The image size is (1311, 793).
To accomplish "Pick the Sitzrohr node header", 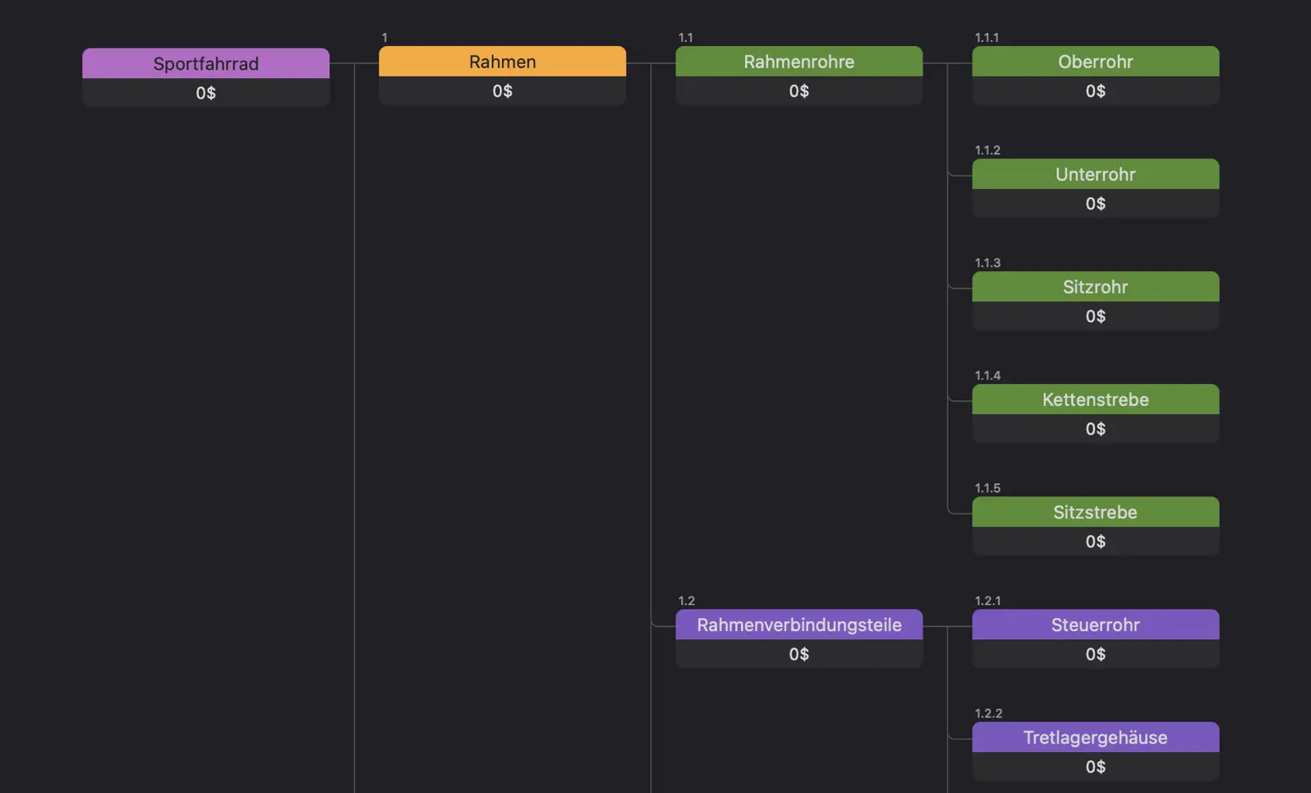I will tap(1095, 287).
